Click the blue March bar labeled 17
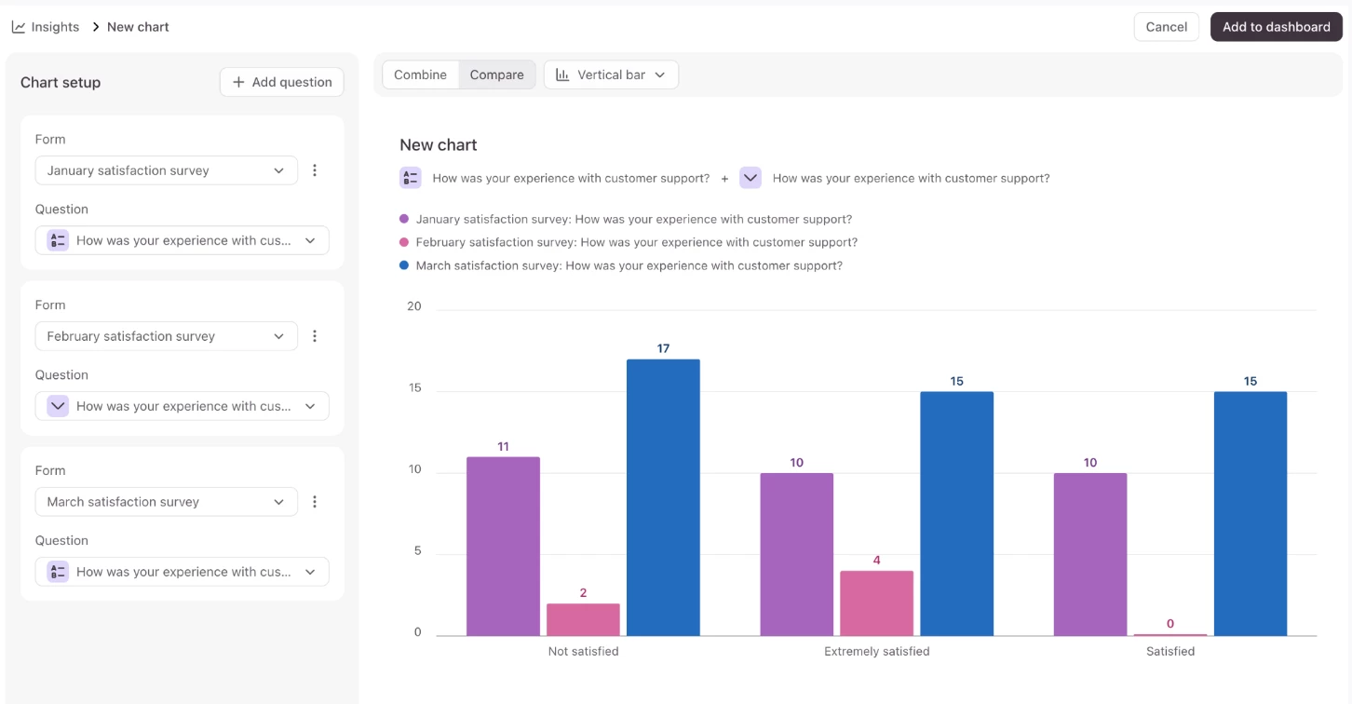Viewport: 1352px width, 704px height. tap(663, 497)
